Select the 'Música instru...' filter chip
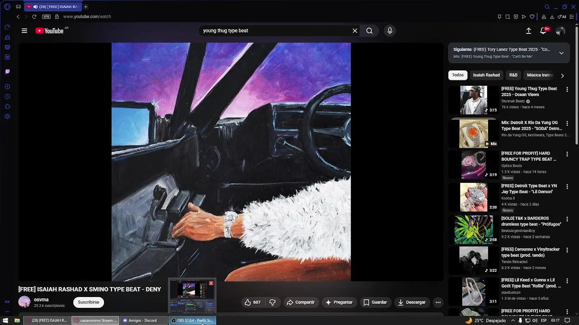This screenshot has width=579, height=325. click(x=540, y=75)
